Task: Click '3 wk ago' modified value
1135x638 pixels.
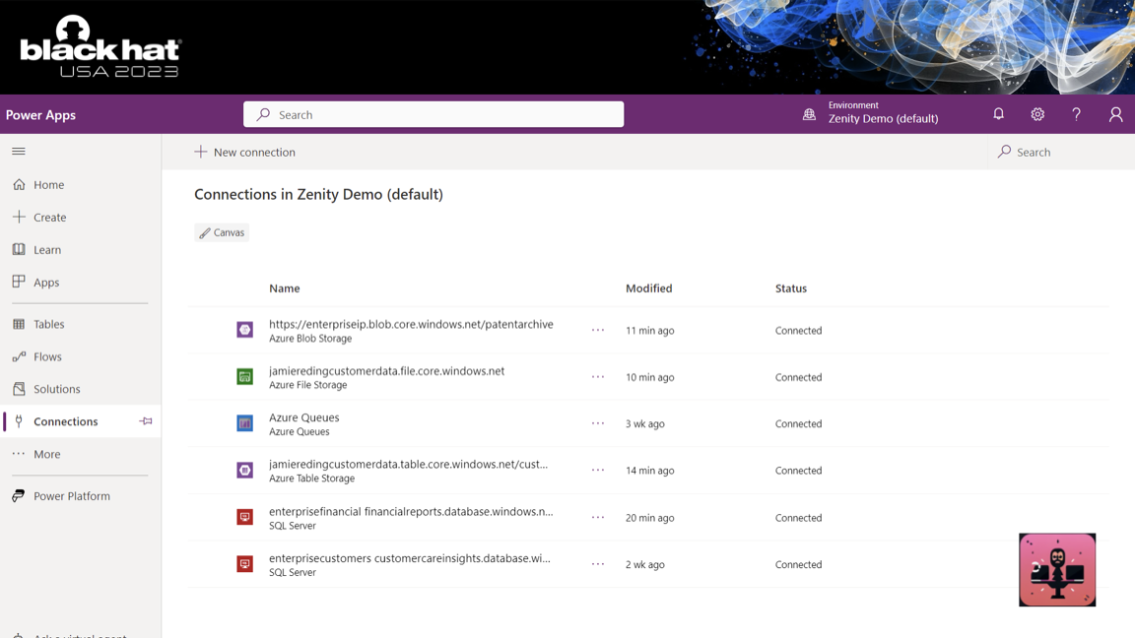Action: click(645, 424)
